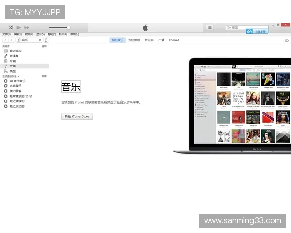Screen dimensions: 291x233
Task: Select 歌曲 songs row in sidebar
Action: point(25,66)
